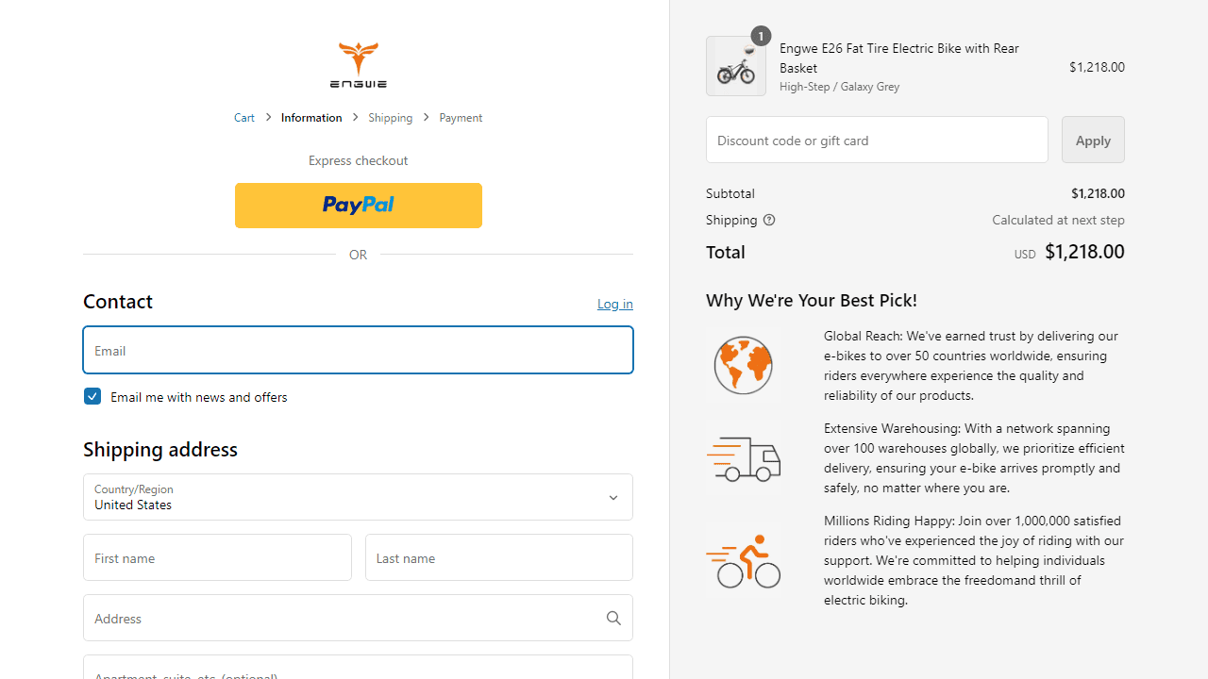Focus the Last name field
Viewport: 1208px width, 679px height.
click(x=499, y=557)
